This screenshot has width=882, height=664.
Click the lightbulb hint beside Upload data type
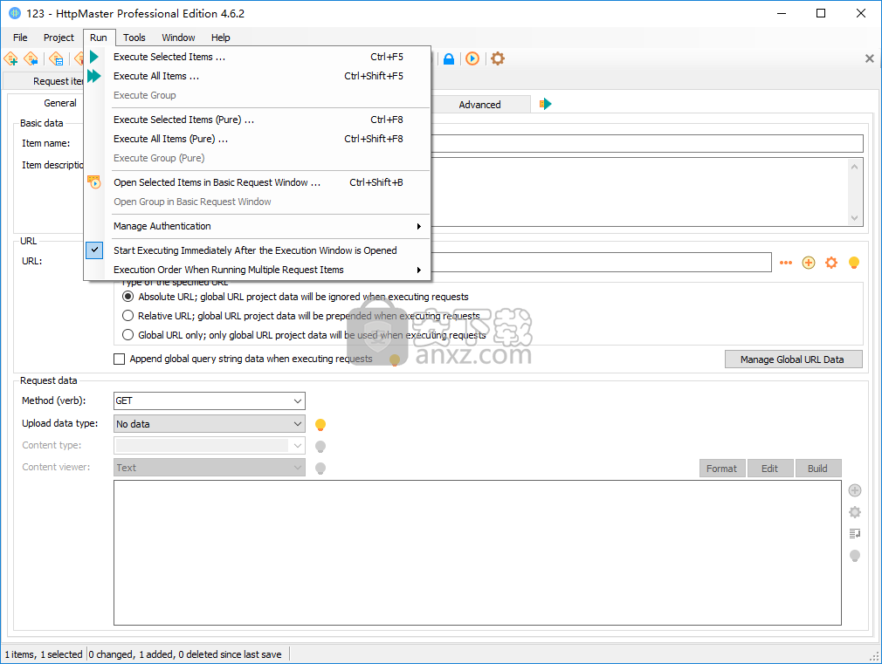320,425
